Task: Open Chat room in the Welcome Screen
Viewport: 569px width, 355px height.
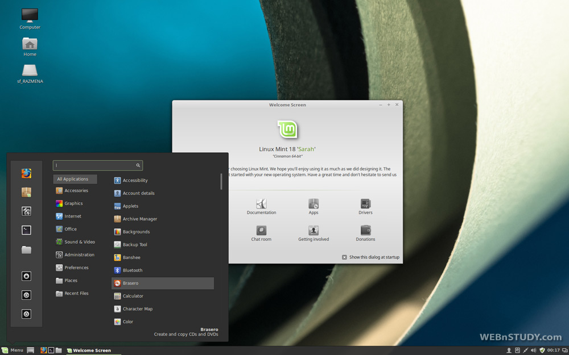Action: tap(261, 233)
